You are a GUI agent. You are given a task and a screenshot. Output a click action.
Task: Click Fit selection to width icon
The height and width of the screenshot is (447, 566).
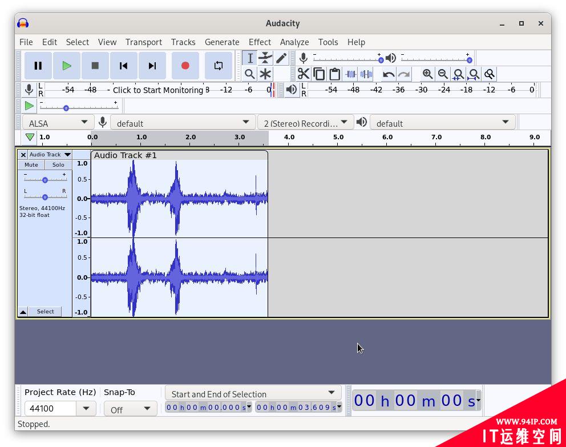tap(458, 74)
